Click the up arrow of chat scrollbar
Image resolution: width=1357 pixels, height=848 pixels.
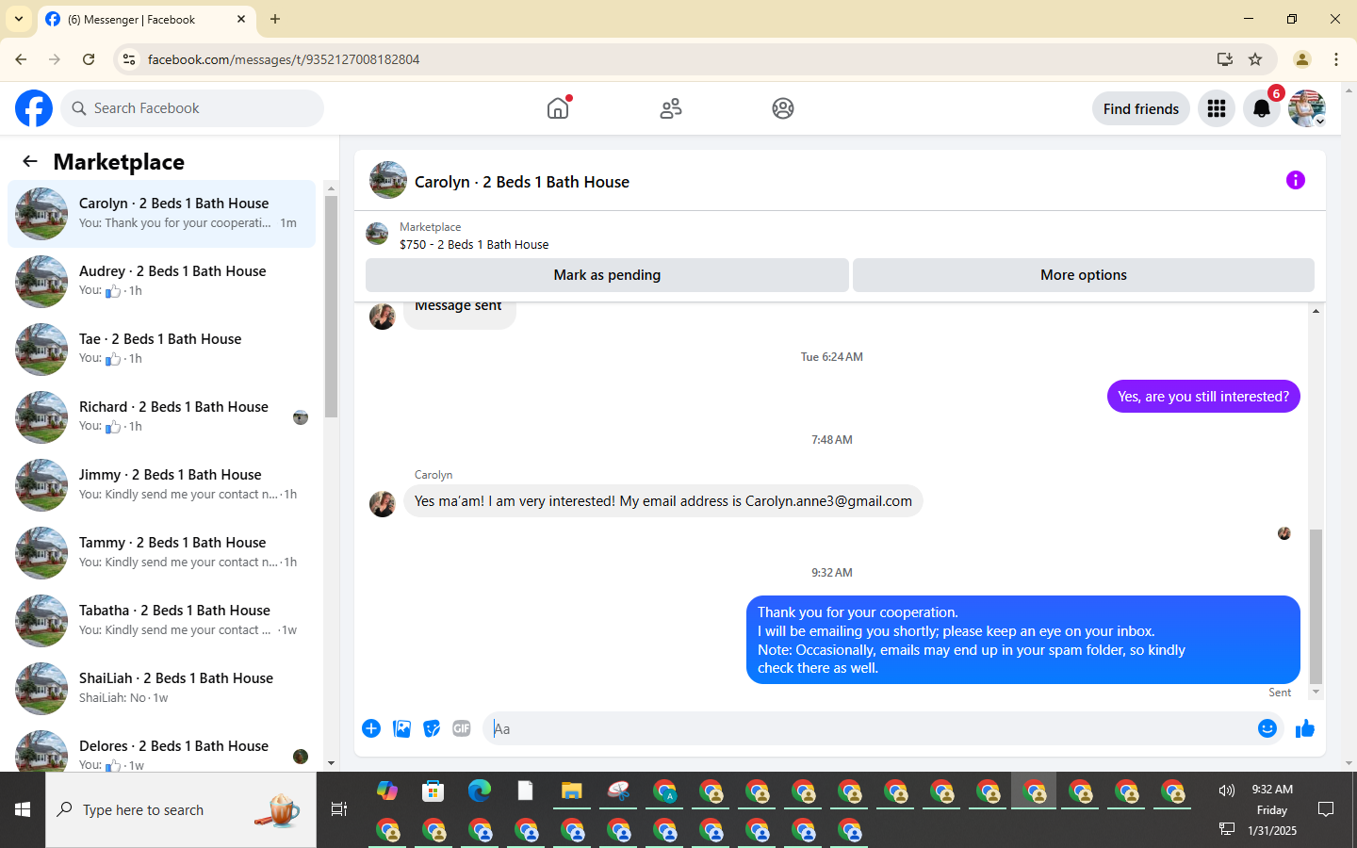tap(1316, 311)
